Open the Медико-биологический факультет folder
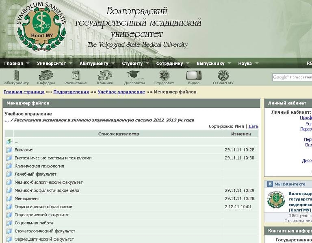Screen dimensions: 312x243 click(49, 182)
